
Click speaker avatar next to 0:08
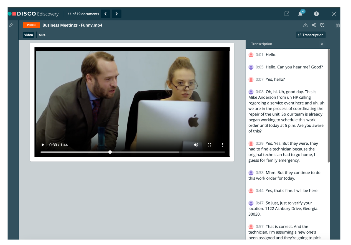(251, 92)
